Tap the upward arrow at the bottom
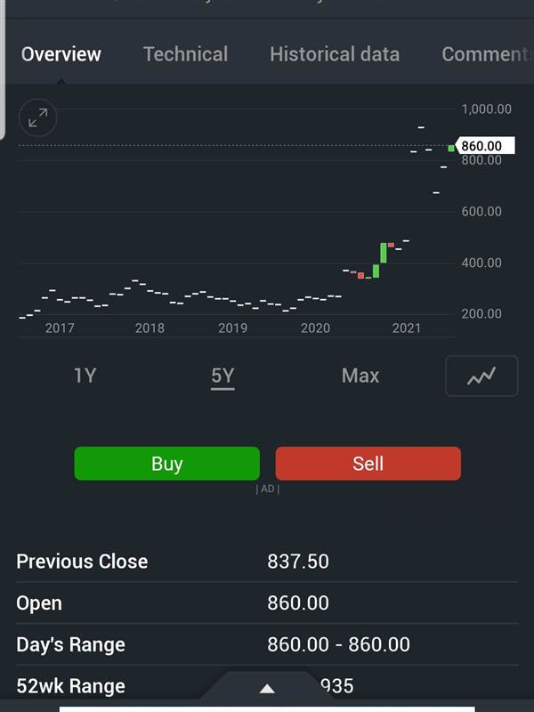The width and height of the screenshot is (534, 712). click(267, 689)
